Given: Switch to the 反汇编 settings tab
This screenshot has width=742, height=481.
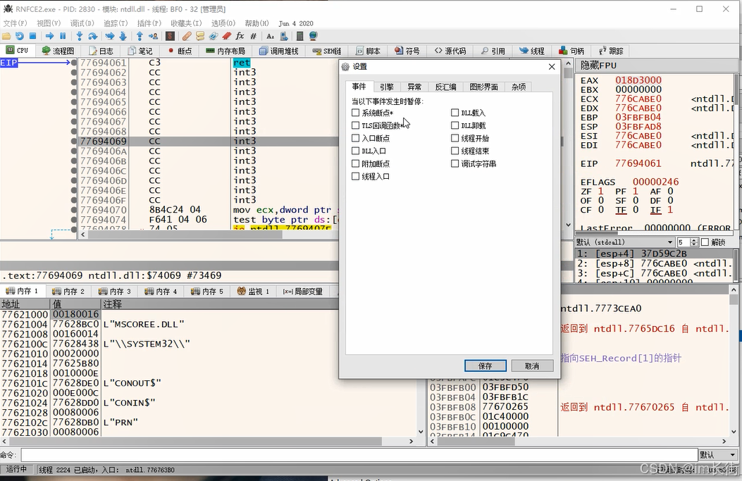Looking at the screenshot, I should (x=445, y=87).
